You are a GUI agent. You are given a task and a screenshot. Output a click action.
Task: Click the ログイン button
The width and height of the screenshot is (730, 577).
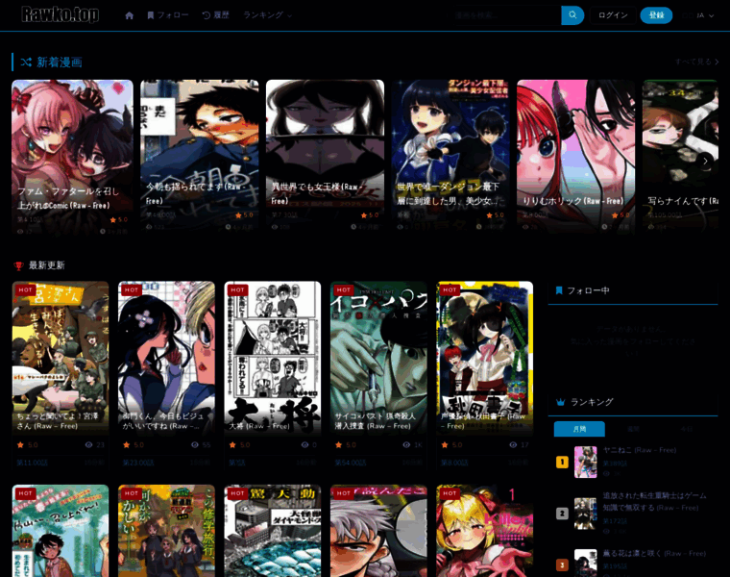(x=613, y=15)
